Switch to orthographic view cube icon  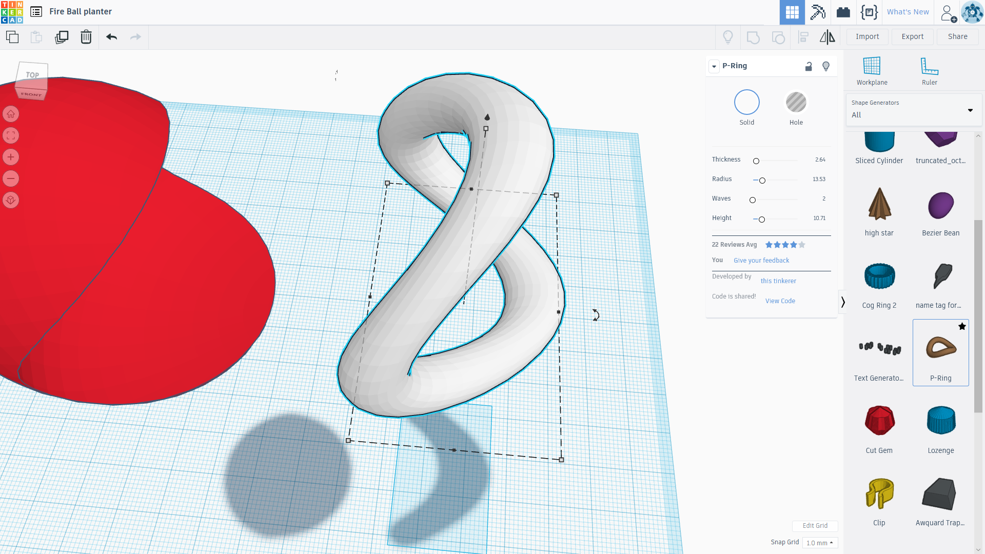11,200
